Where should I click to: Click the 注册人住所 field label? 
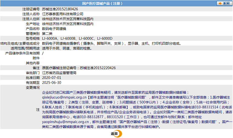tap(31, 19)
